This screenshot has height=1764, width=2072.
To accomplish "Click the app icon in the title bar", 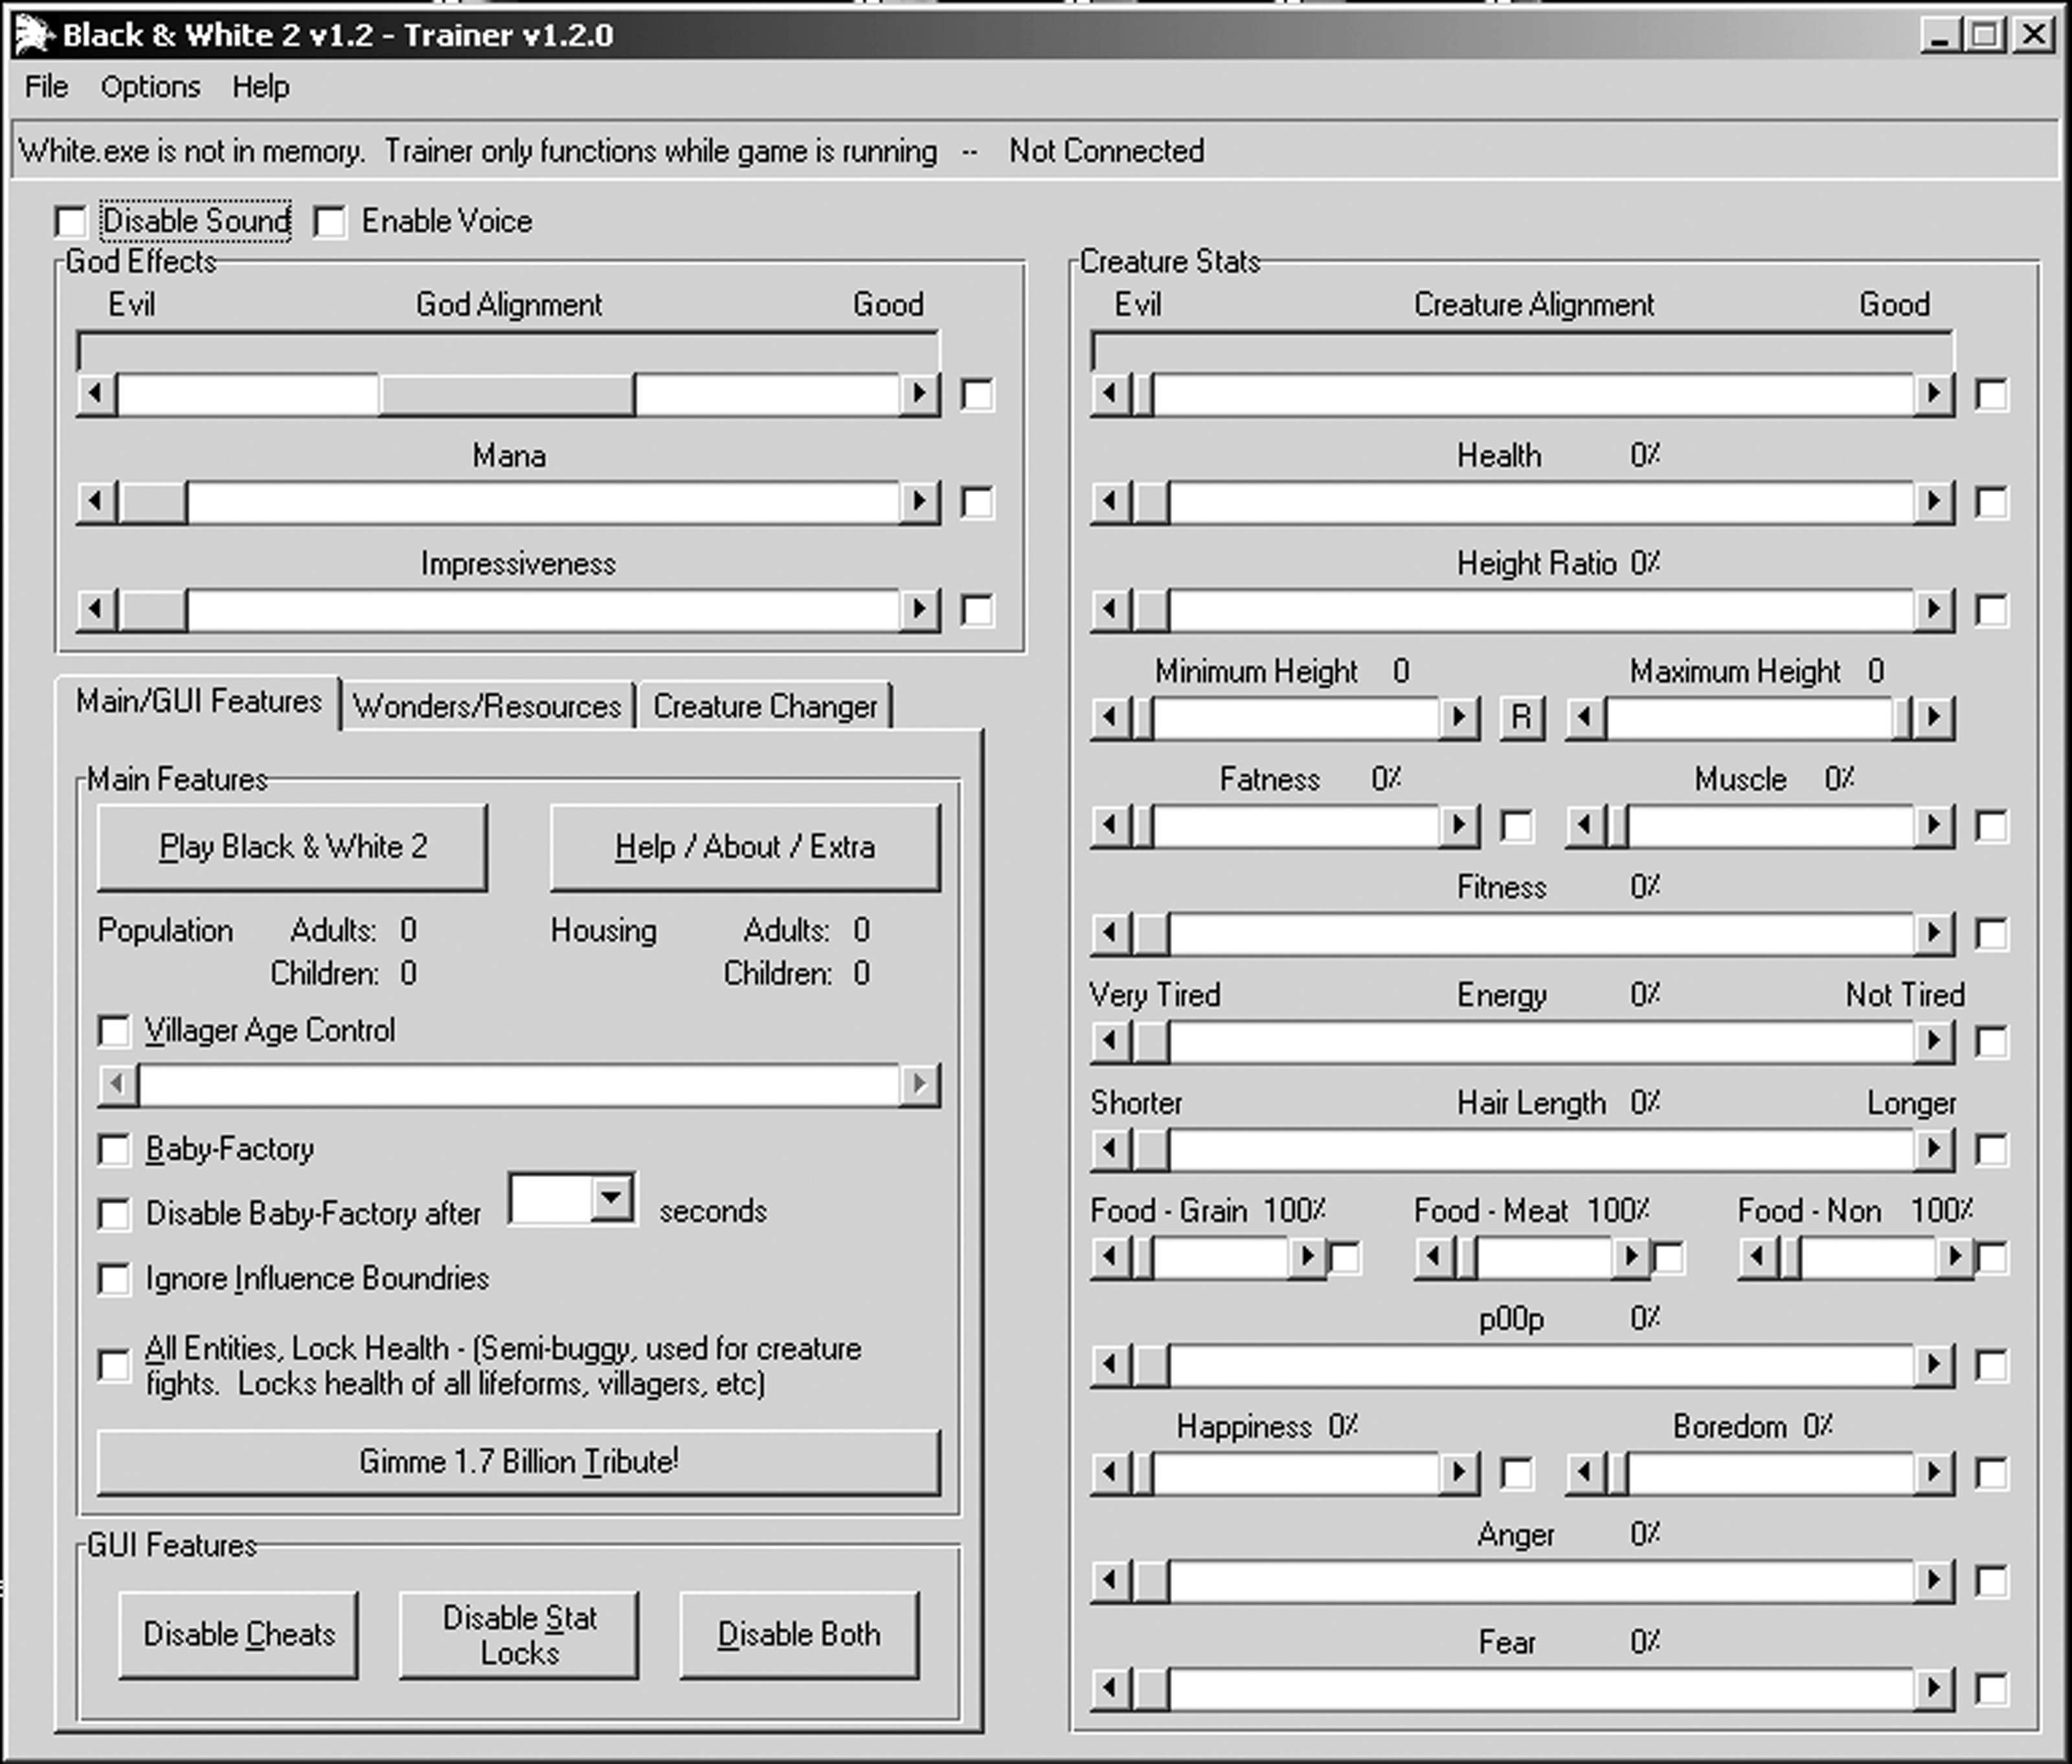I will [34, 36].
